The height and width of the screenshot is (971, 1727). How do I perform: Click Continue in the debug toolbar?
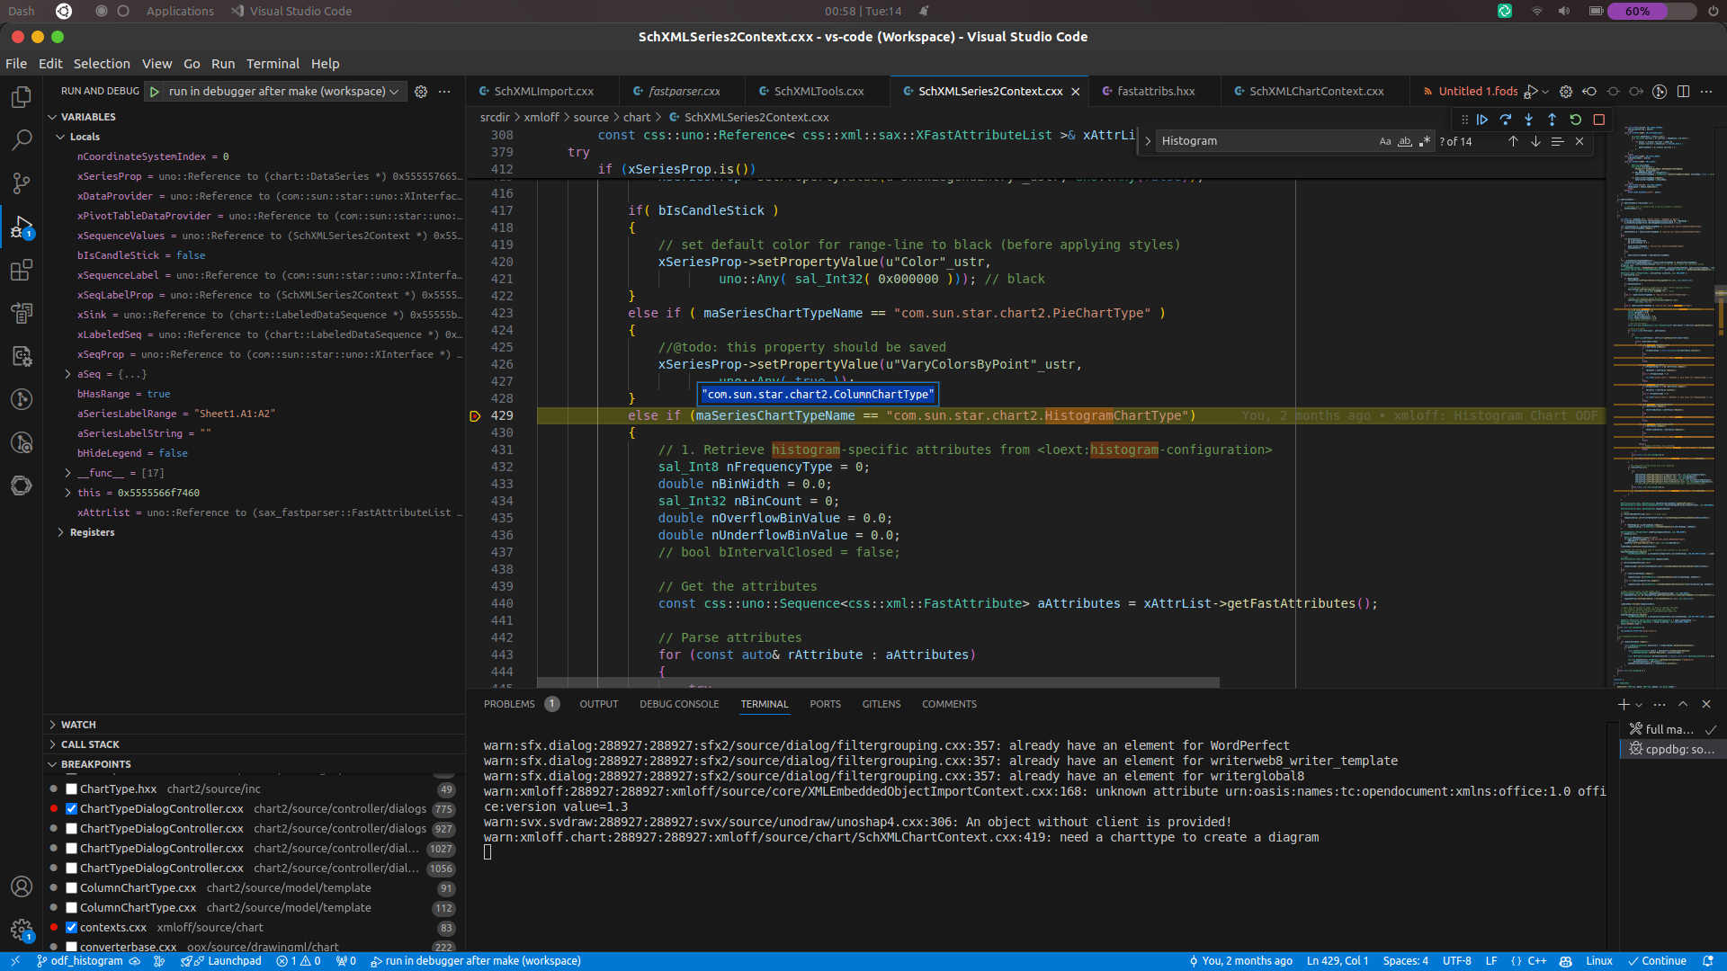(x=1482, y=120)
